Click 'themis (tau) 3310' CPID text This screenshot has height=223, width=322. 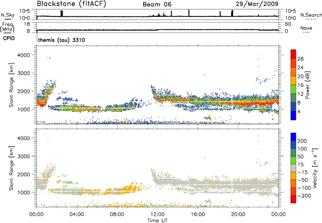[62, 40]
